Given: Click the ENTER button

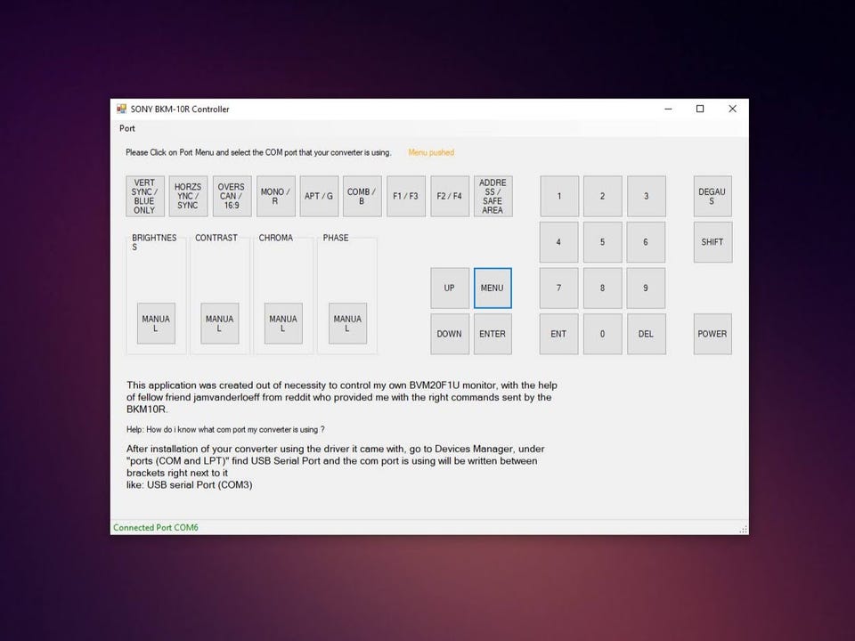Looking at the screenshot, I should pyautogui.click(x=493, y=334).
